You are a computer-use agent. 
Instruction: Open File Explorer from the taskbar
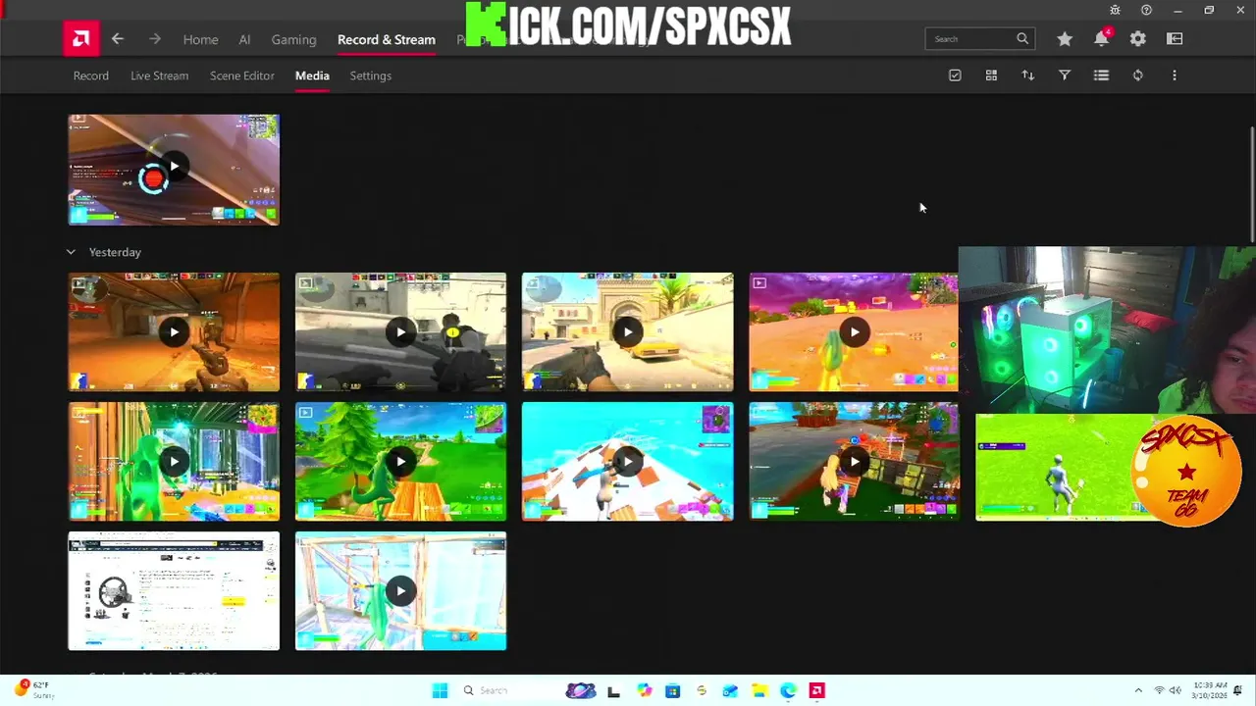click(759, 690)
